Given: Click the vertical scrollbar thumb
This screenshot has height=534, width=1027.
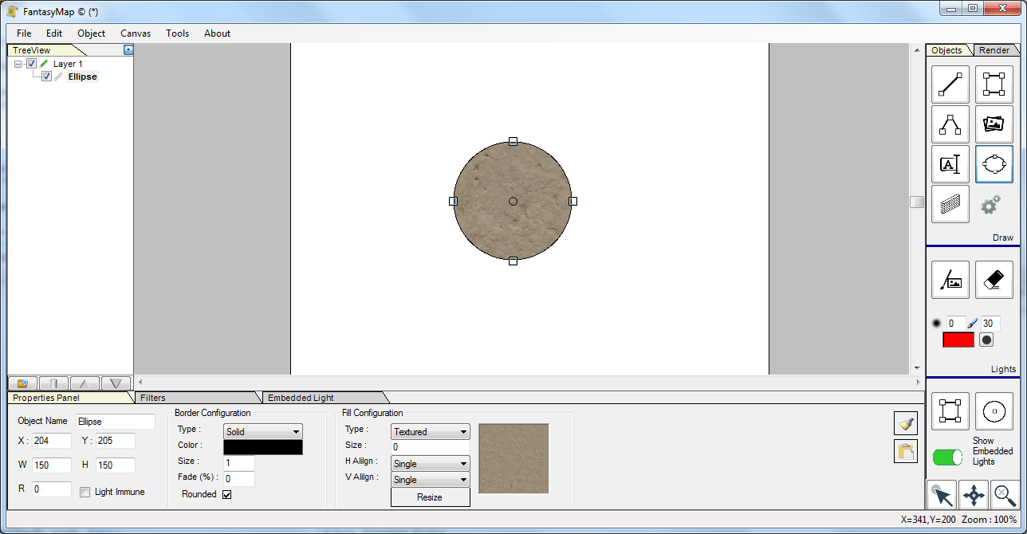Looking at the screenshot, I should pos(917,202).
